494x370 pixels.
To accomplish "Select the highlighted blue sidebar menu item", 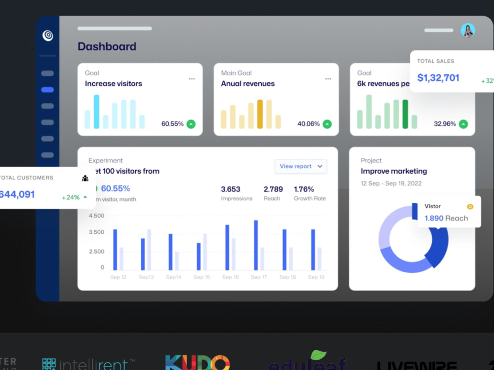I will [x=47, y=90].
